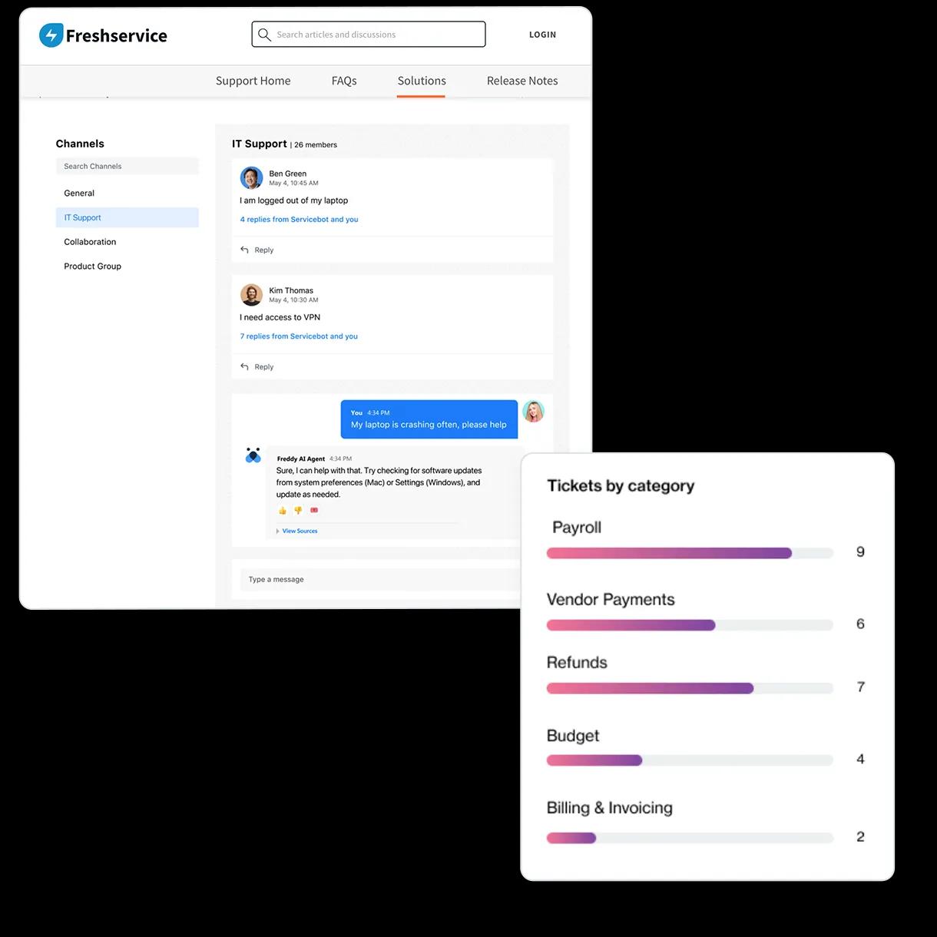The height and width of the screenshot is (937, 937).
Task: Click the 'Budget' category label
Action: pos(573,736)
